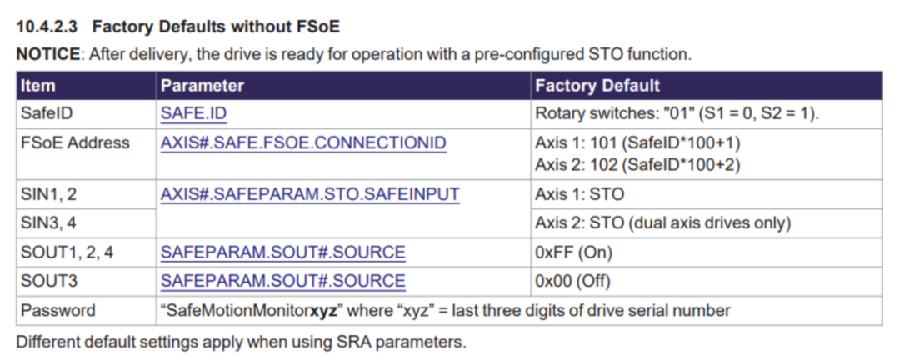
Task: Select the SafeID item cell
Action: [86, 113]
